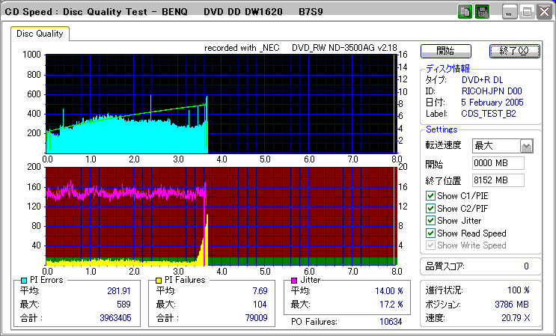556x336 pixels.
Task: Click the speed value 20.79 X
Action: click(516, 318)
